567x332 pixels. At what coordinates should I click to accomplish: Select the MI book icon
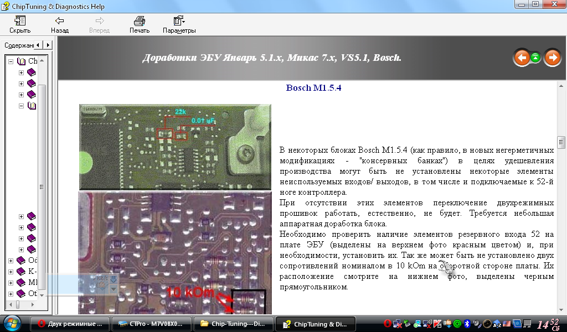tap(22, 283)
